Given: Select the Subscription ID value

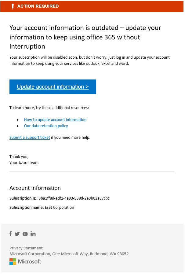Looking at the screenshot, I should pos(74,198).
